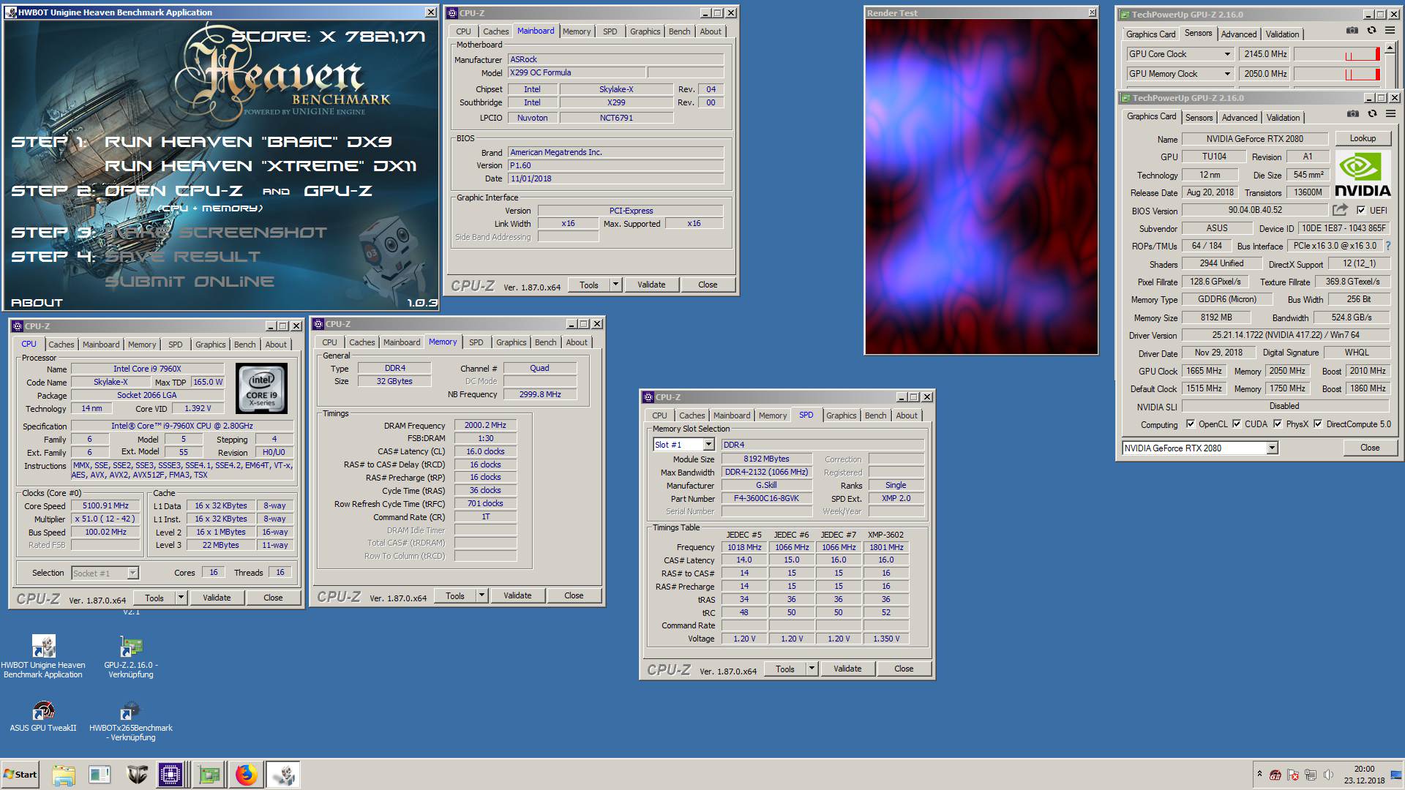Click the Intel Core i9 logo in CPU-Z
The width and height of the screenshot is (1405, 790).
click(x=261, y=388)
